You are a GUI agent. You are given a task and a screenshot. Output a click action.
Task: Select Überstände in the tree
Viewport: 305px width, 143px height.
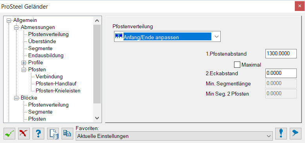pos(42,42)
